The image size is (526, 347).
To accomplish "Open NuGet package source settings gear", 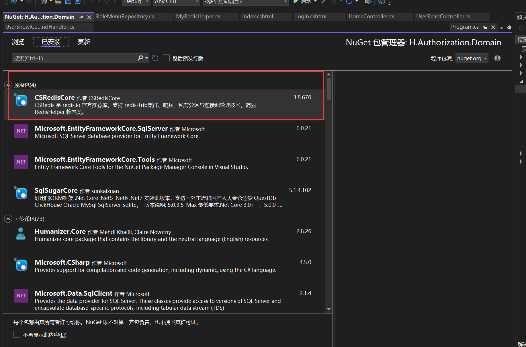I will click(497, 58).
